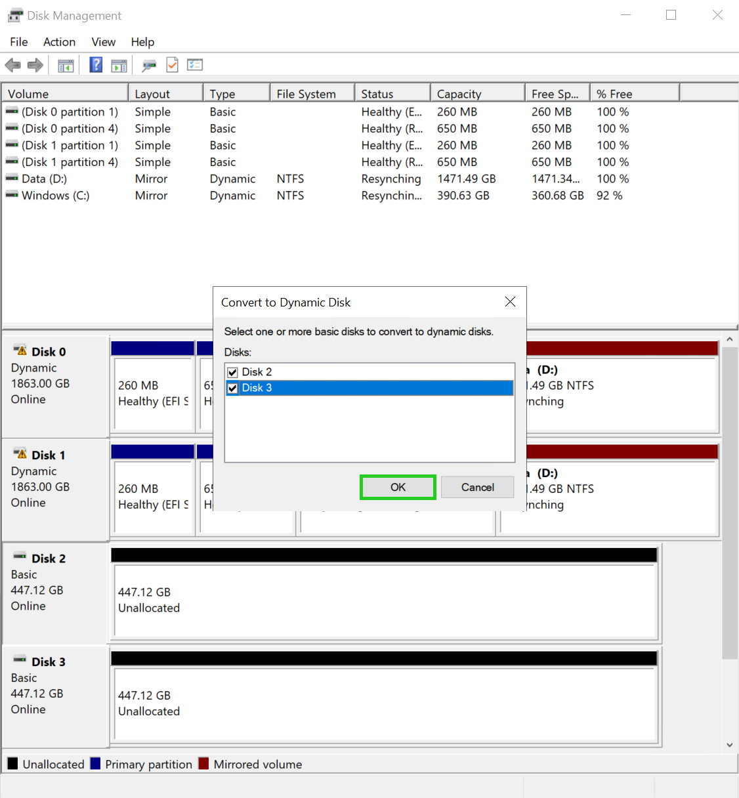This screenshot has height=798, width=739.
Task: Click the vertical scrollbar down arrow
Action: coord(730,745)
